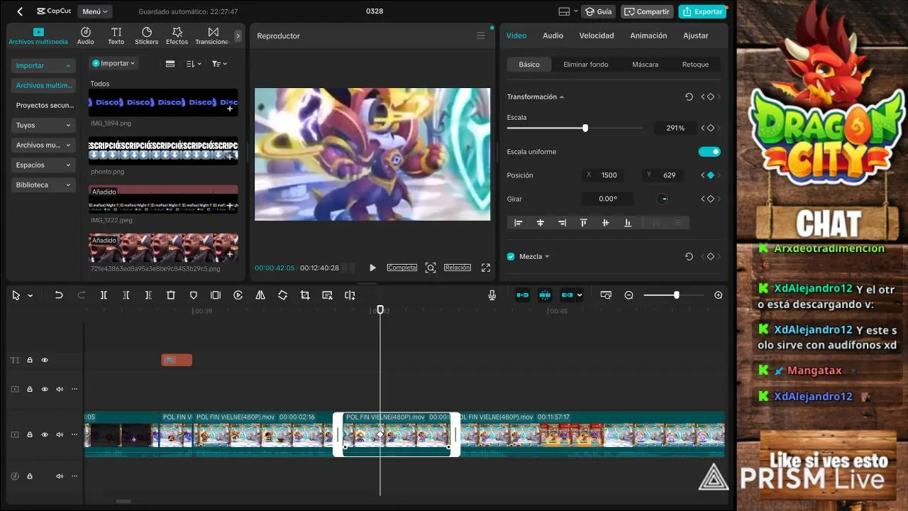Mute the main video track
The width and height of the screenshot is (908, 511).
pos(60,434)
